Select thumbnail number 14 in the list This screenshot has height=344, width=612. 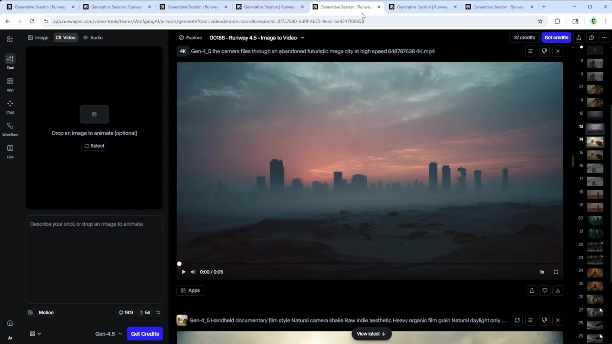pyautogui.click(x=595, y=142)
